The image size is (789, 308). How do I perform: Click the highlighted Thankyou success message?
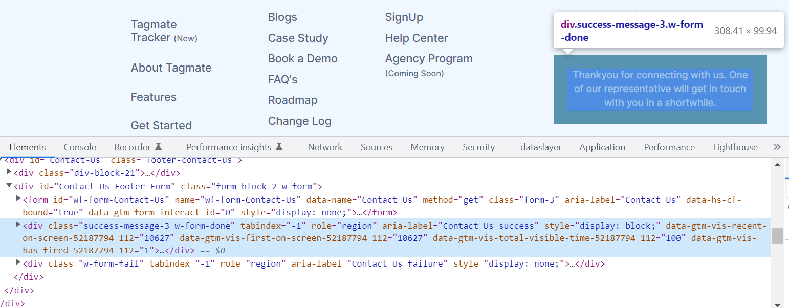tap(660, 89)
